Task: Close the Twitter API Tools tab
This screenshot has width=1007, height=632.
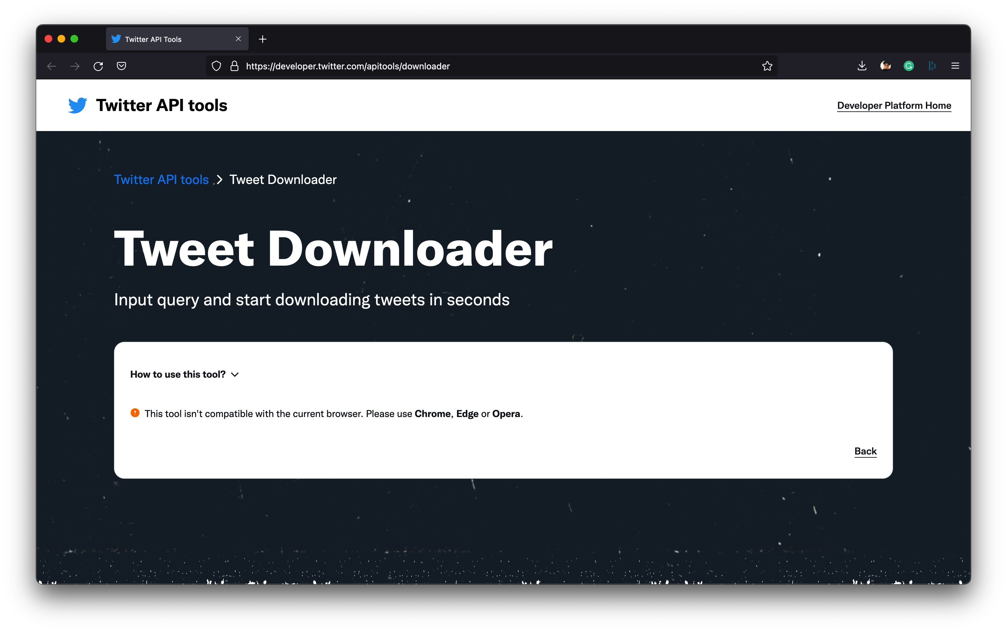Action: click(238, 39)
